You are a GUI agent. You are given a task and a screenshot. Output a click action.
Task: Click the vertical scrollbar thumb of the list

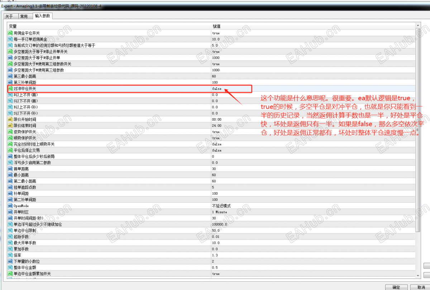[x=418, y=130]
